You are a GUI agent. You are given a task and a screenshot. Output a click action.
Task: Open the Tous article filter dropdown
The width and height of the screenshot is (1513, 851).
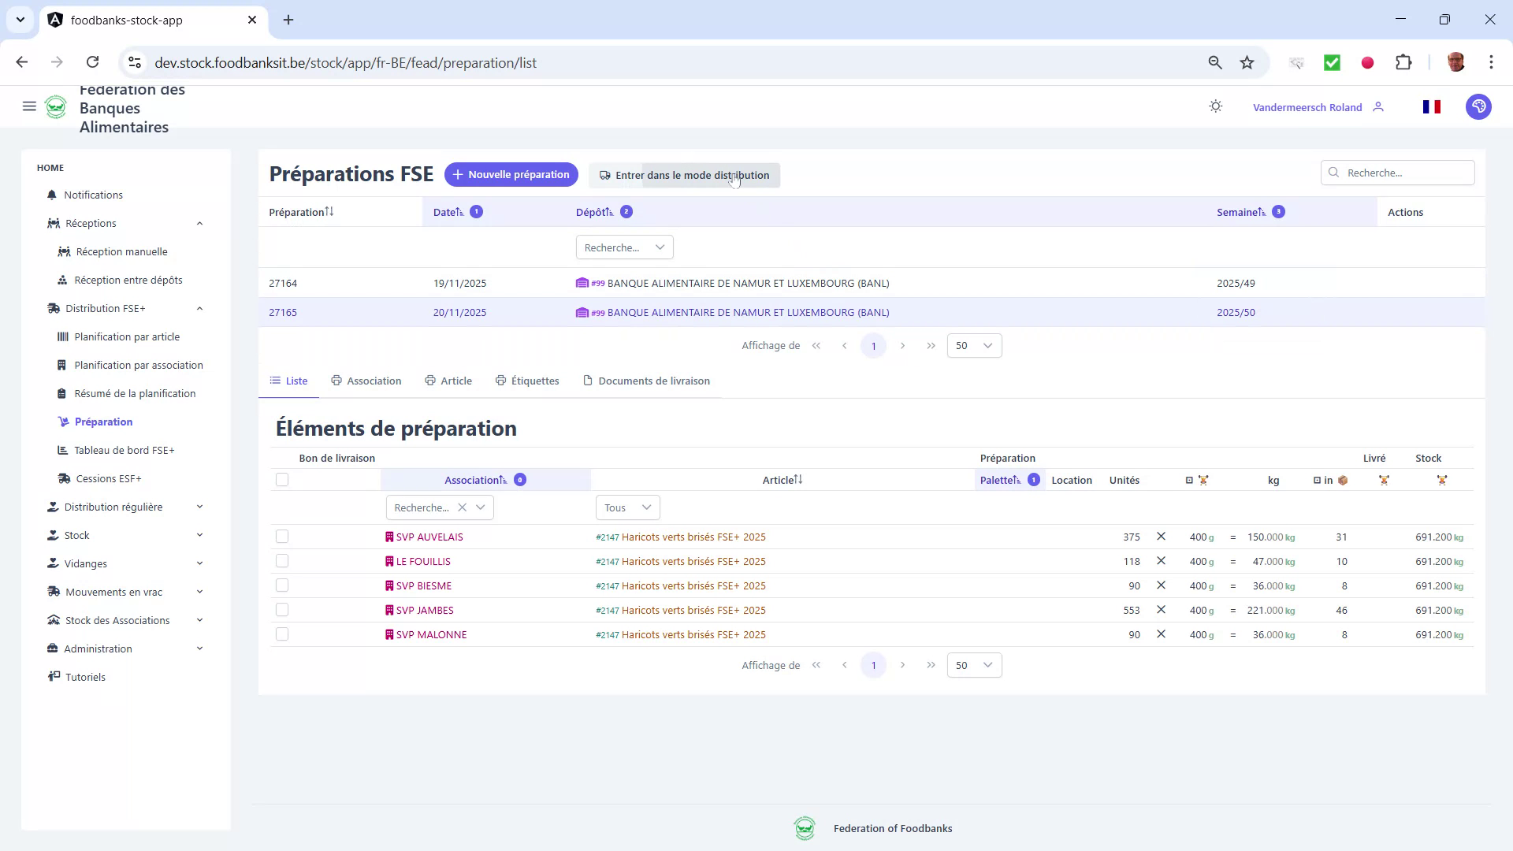[627, 507]
